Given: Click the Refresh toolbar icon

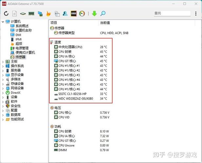Looking at the screenshot, I should click(x=6, y=13).
